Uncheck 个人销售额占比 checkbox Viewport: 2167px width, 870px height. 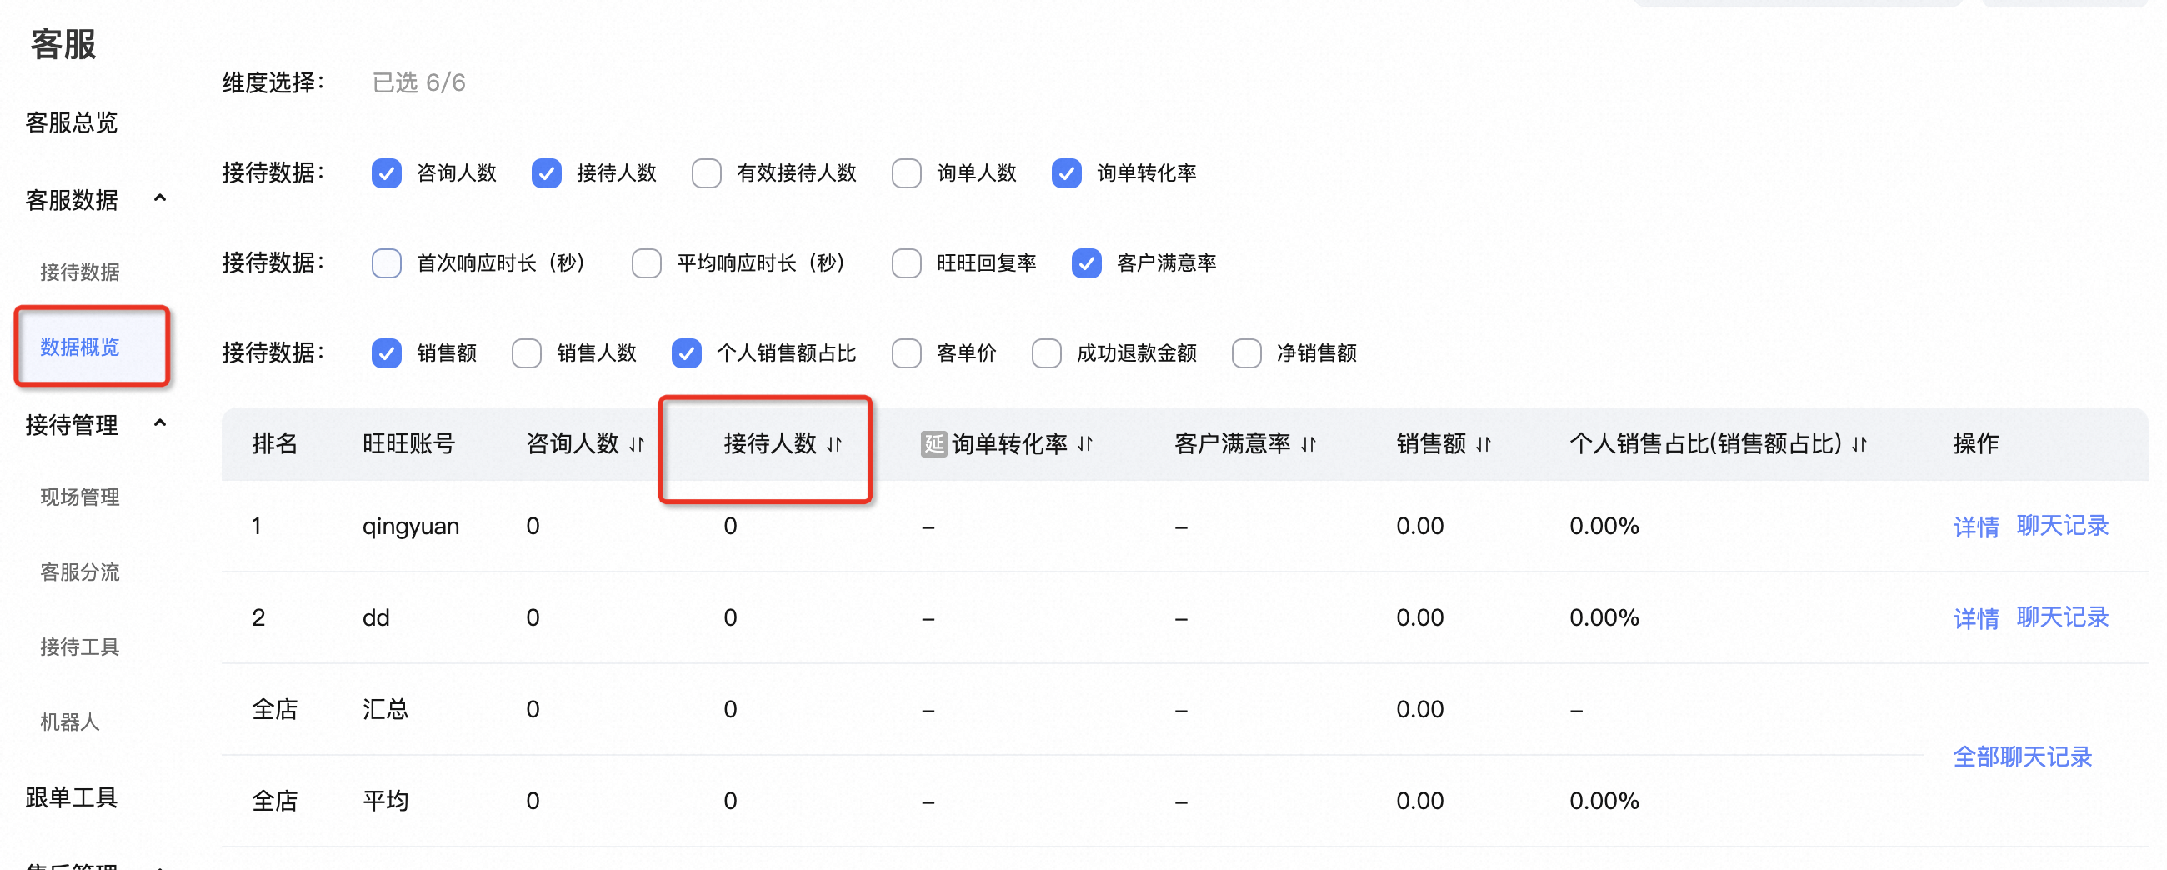[687, 353]
